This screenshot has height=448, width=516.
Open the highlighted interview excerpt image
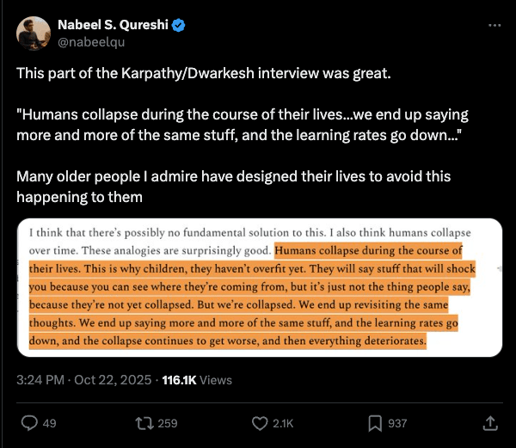coord(259,288)
